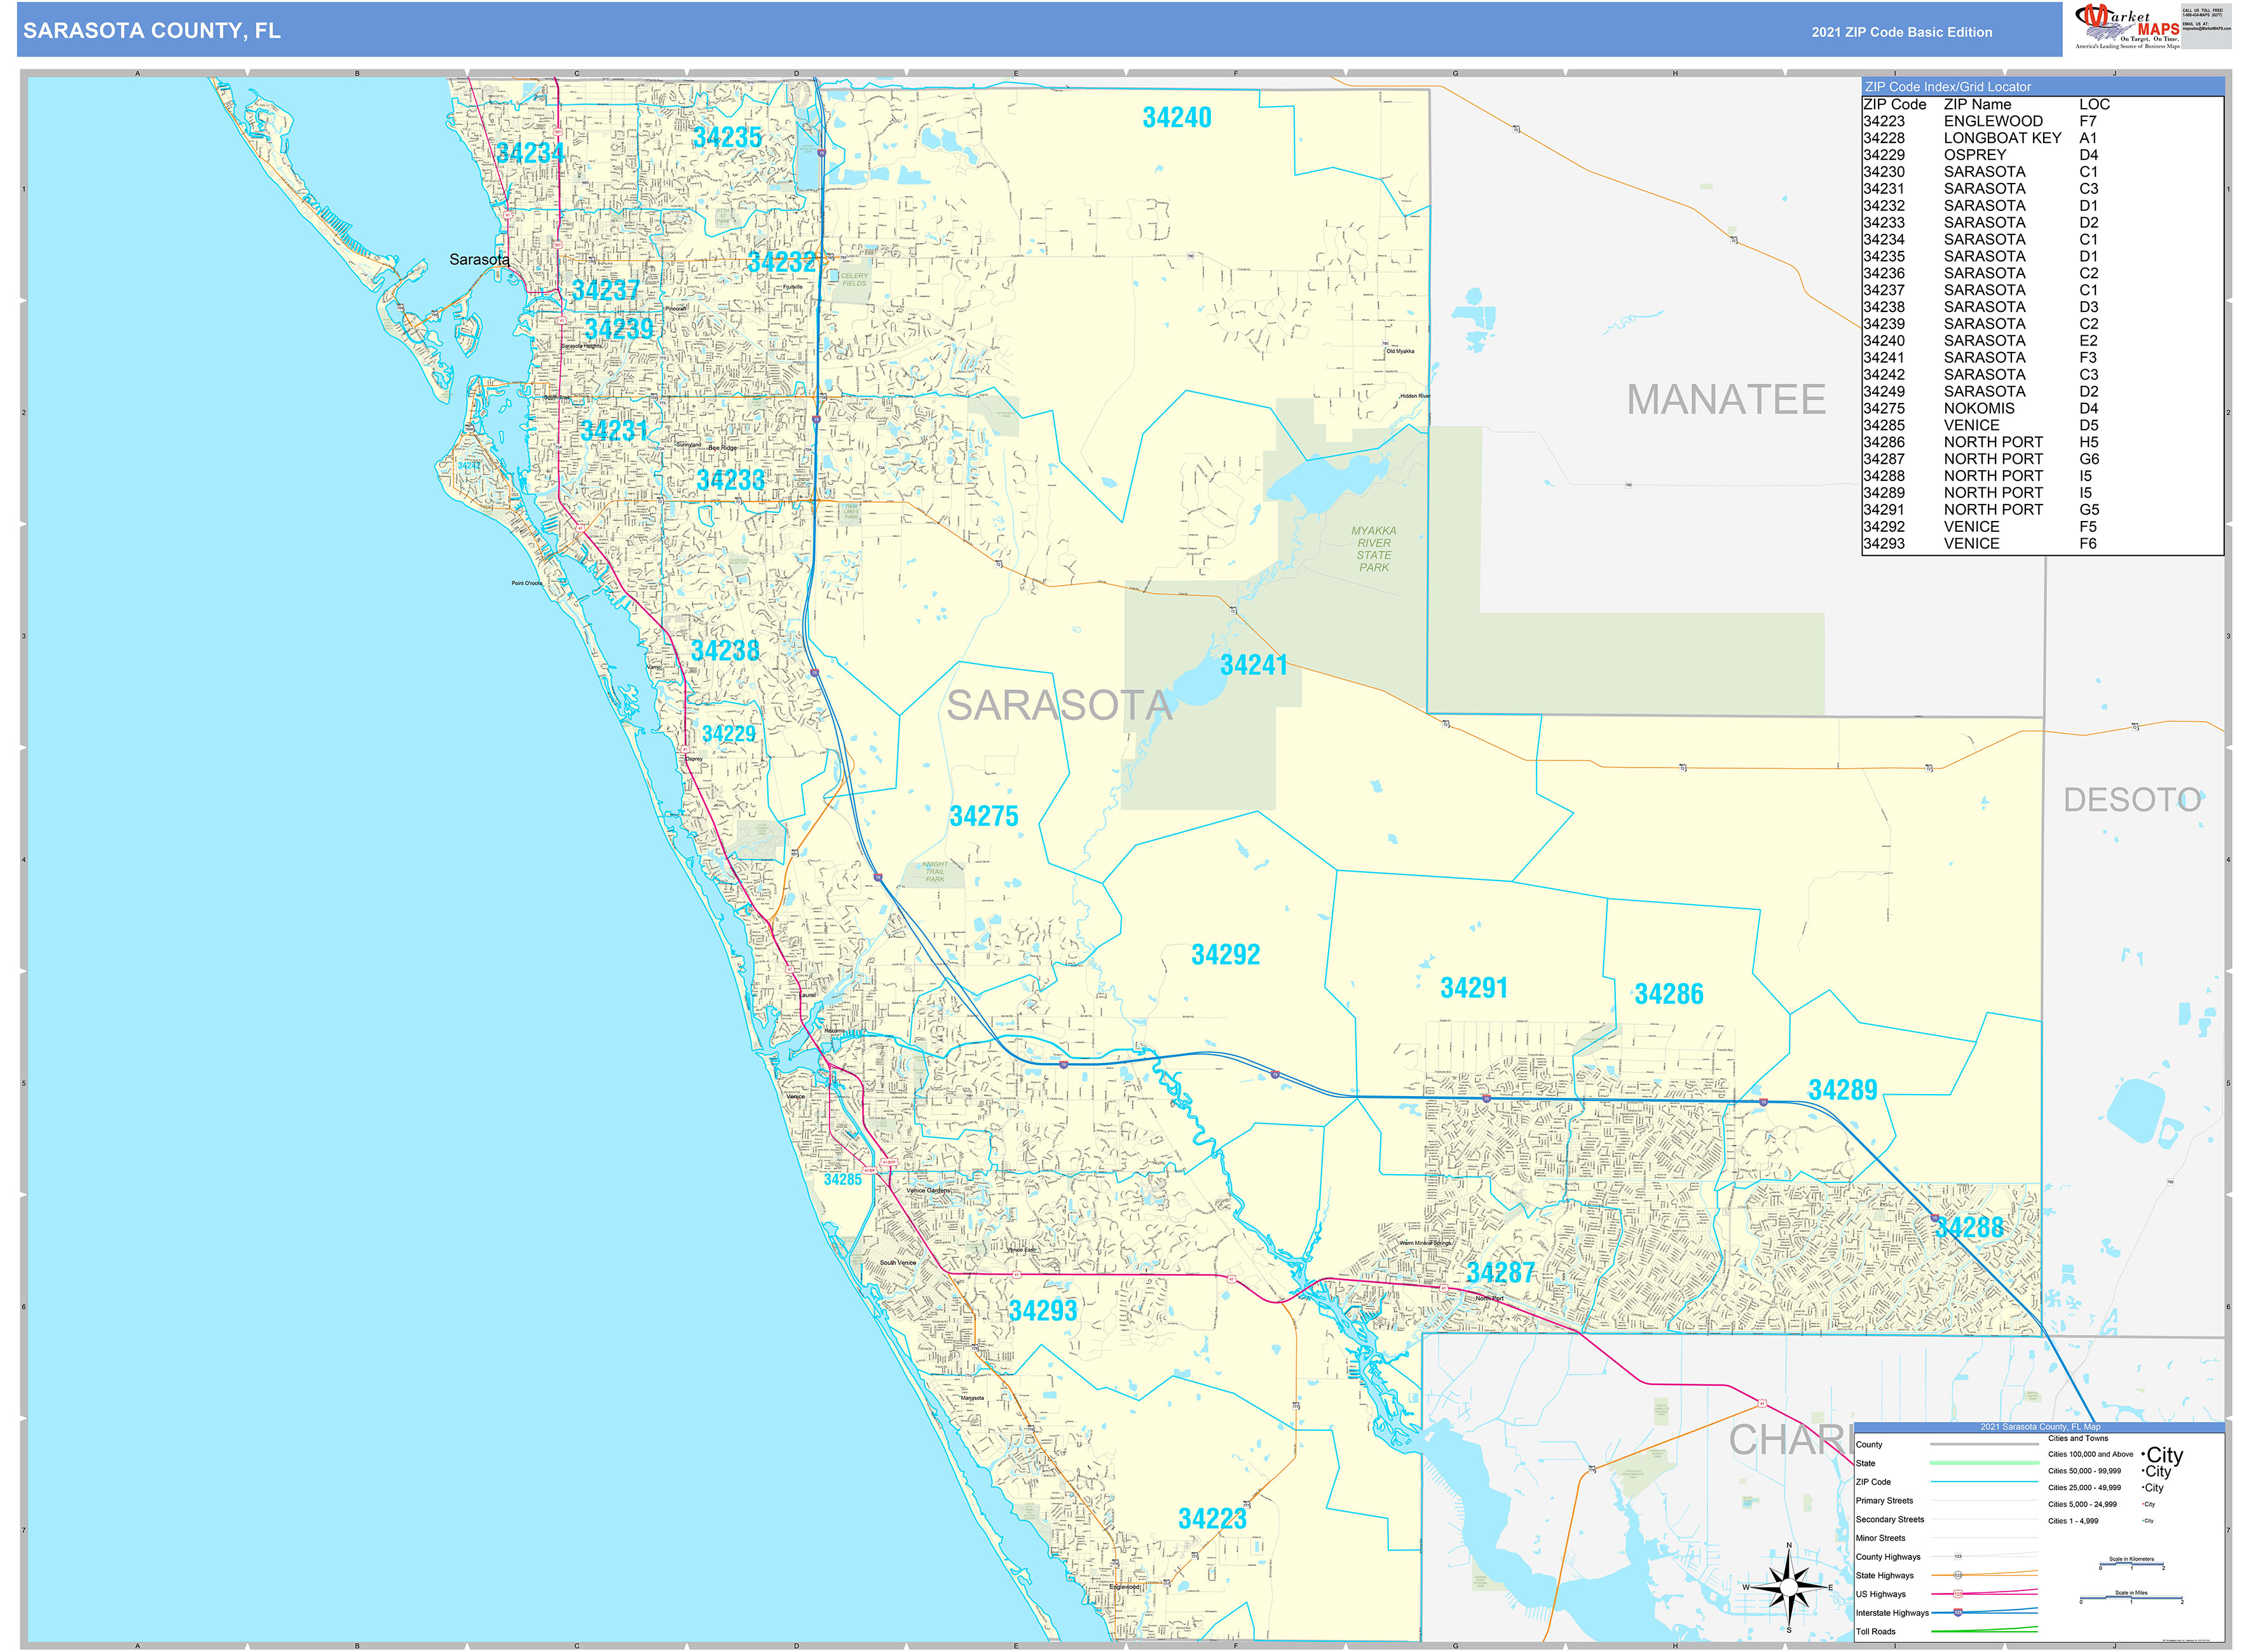Screen dimensions: 2251x1652
Task: Click the 34237 ZIP label on the map
Action: (605, 290)
